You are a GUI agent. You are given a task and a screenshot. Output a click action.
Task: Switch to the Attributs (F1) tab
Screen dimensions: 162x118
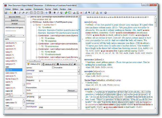tap(34, 64)
